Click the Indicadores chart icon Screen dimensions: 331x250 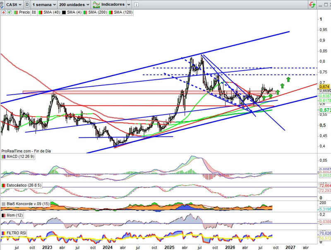[x=96, y=5]
